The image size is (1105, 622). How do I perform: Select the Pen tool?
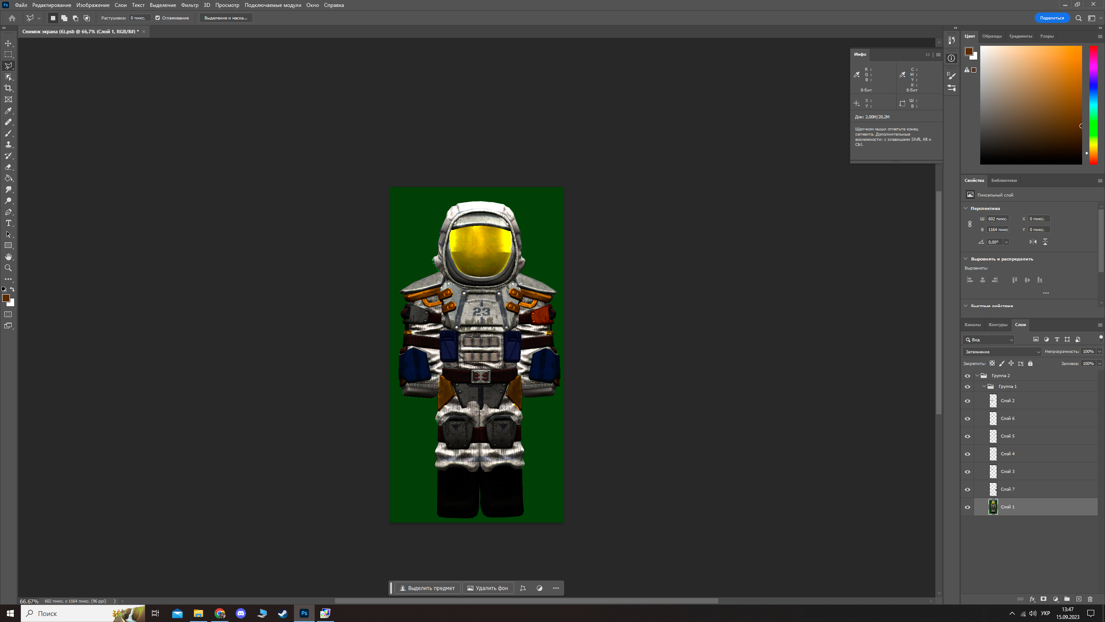[8, 212]
